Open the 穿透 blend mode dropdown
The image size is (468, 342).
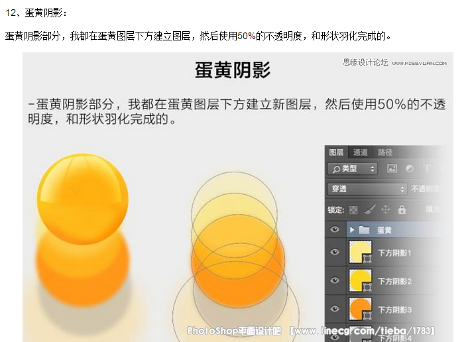[367, 189]
